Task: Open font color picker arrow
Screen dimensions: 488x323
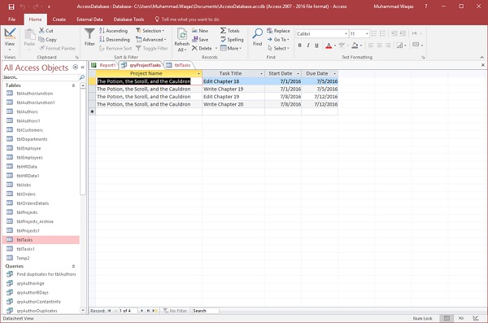Action: click(335, 46)
